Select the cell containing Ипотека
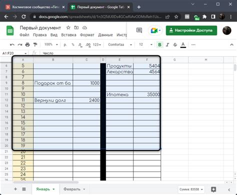 [x=119, y=94]
